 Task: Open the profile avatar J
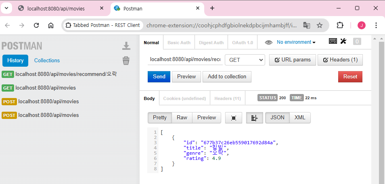362,25
